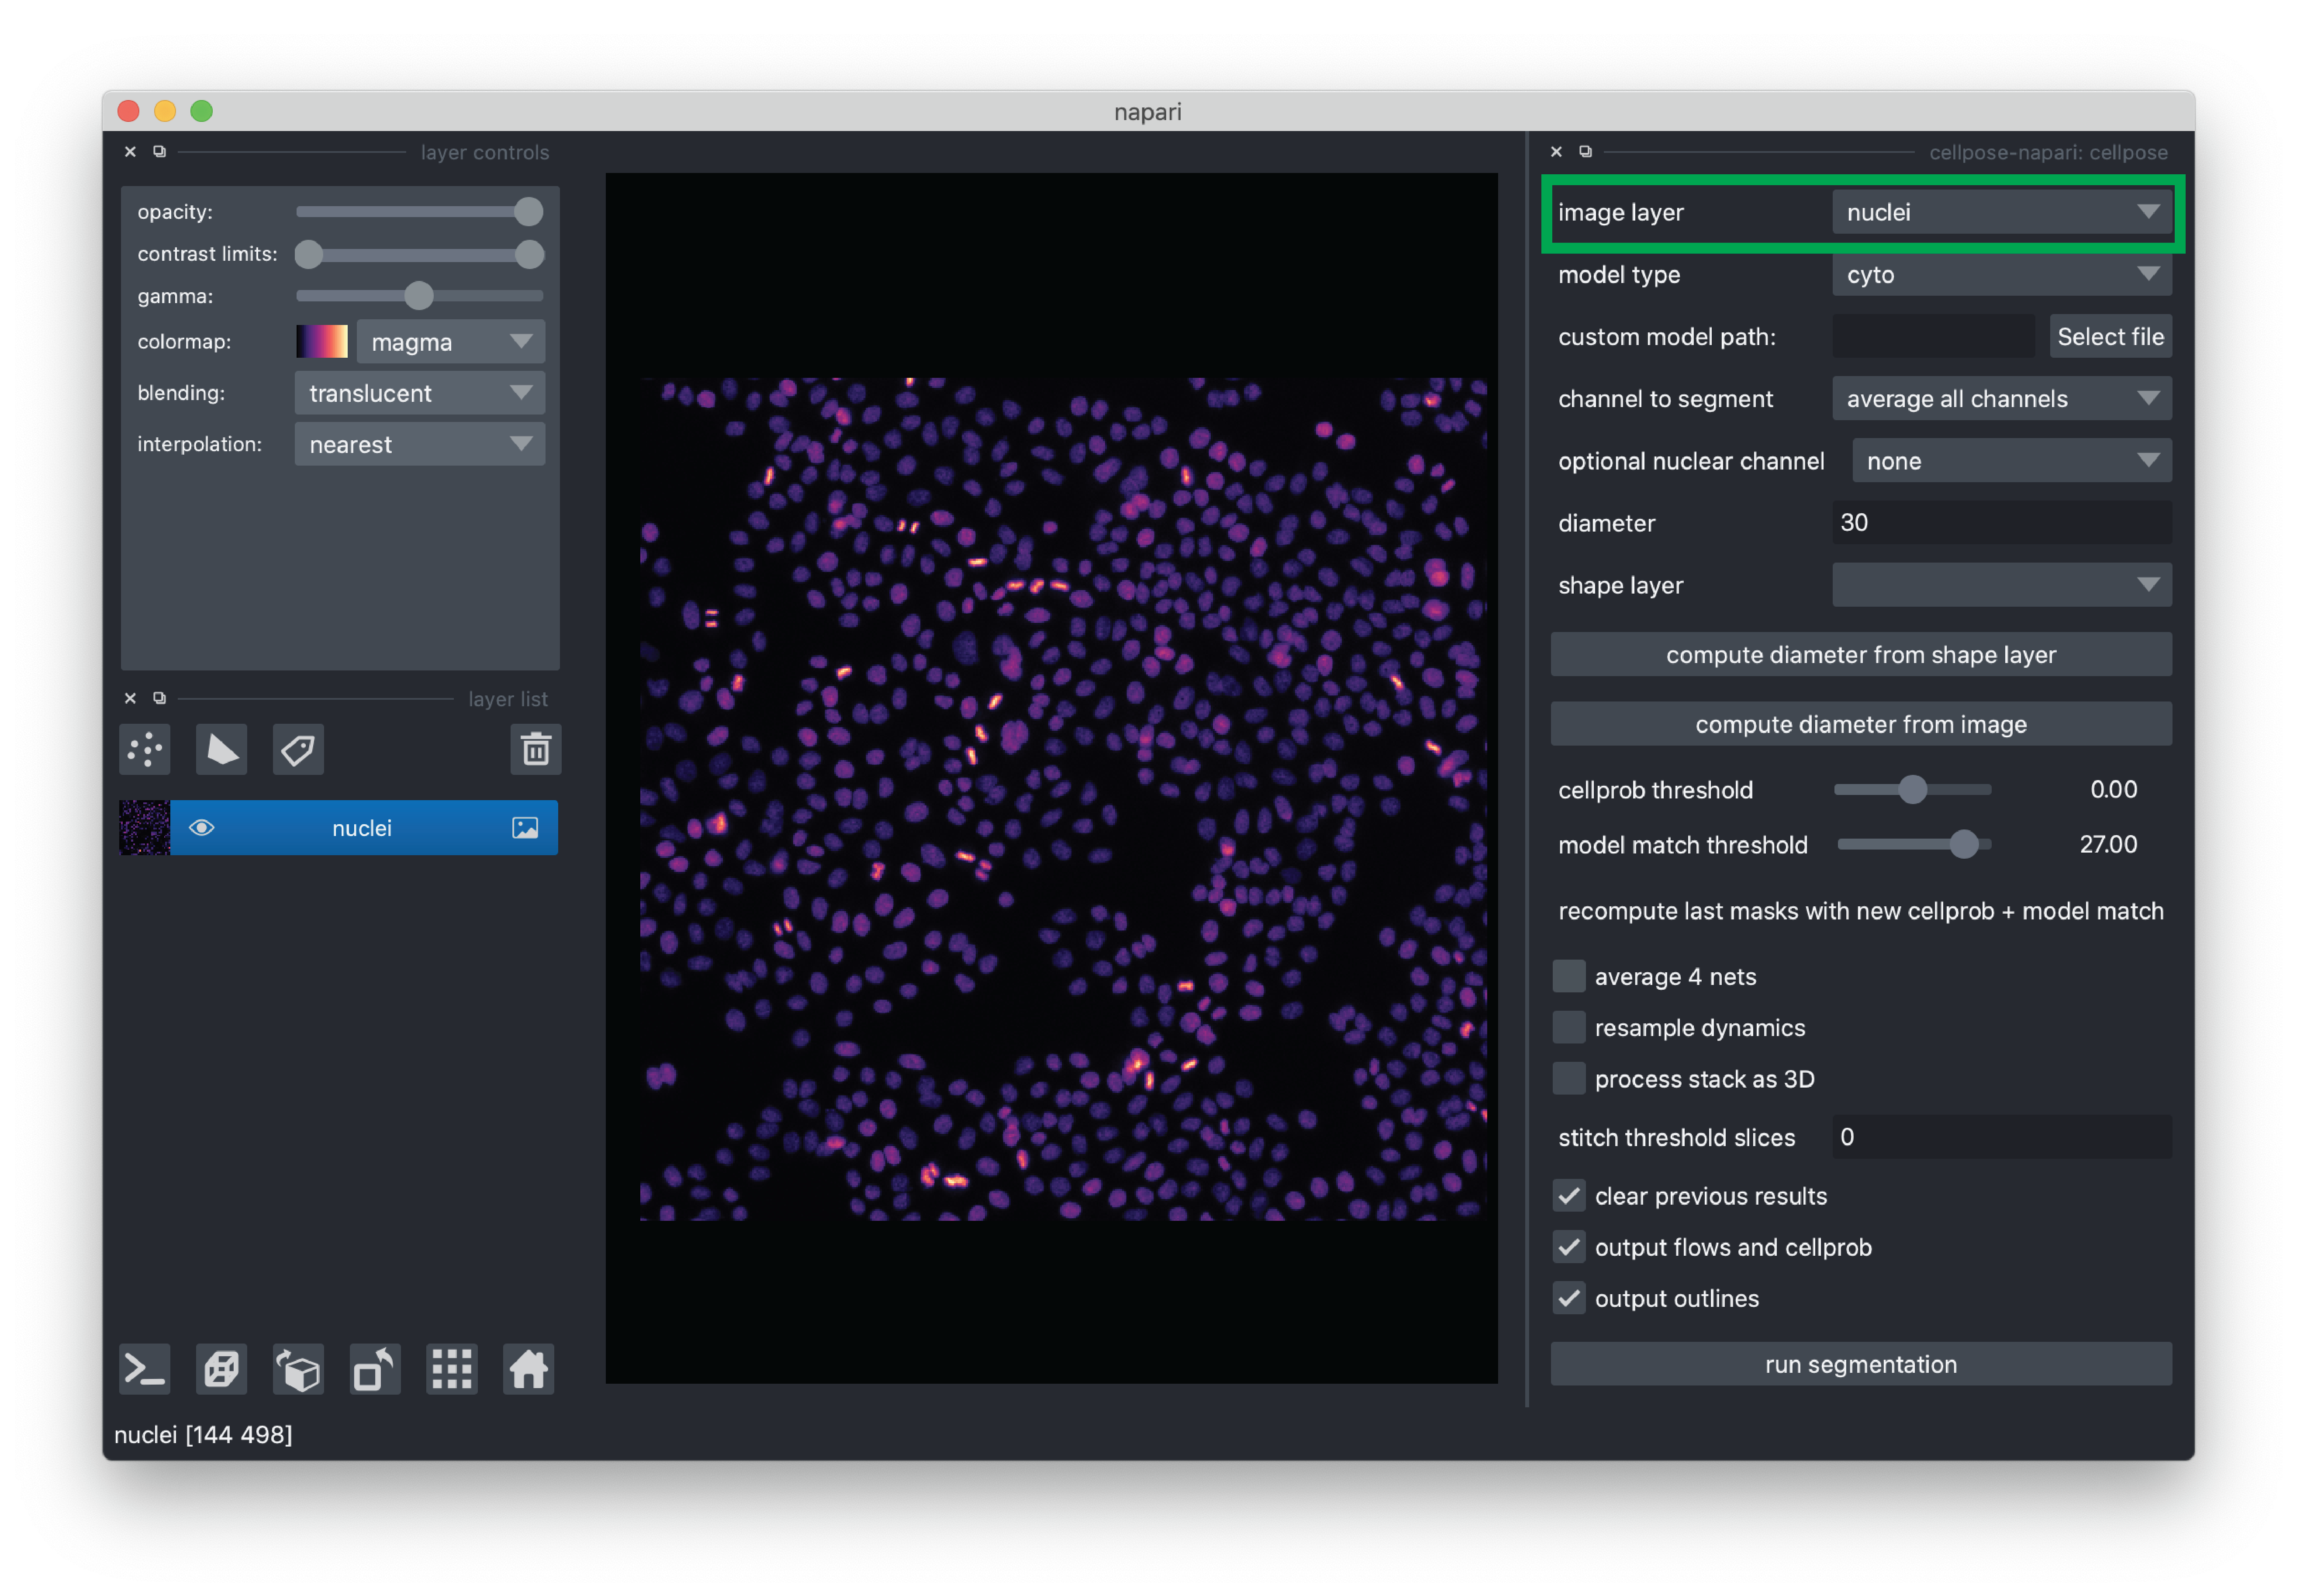Transpose displayed dimensions
Screen dimensions: 2297x1596
coord(375,1369)
